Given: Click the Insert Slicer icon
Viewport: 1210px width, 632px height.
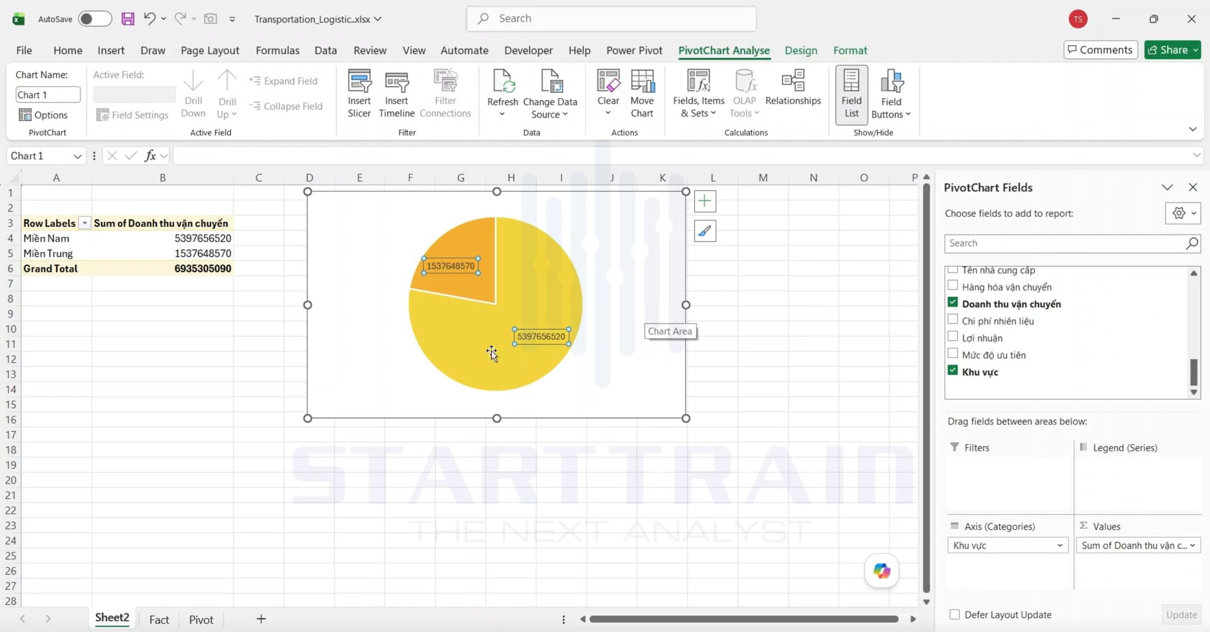Looking at the screenshot, I should coord(359,94).
